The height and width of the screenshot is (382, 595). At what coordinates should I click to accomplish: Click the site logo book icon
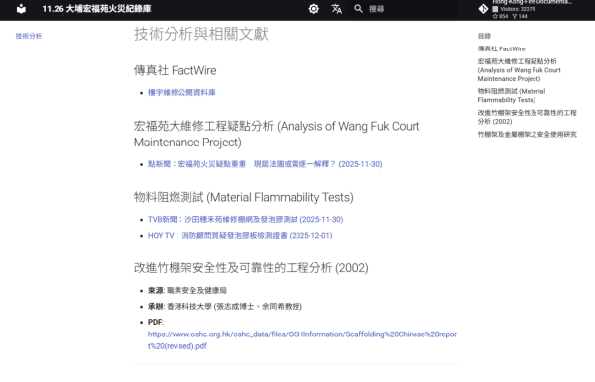pyautogui.click(x=21, y=9)
